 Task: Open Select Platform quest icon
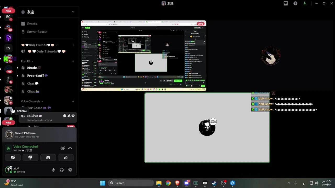pyautogui.click(x=9, y=134)
